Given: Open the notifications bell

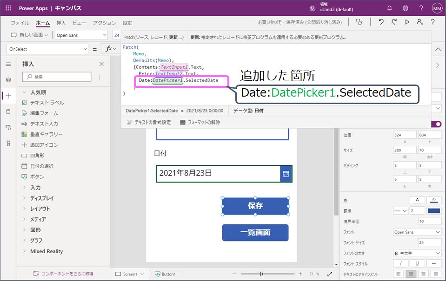Looking at the screenshot, I should pyautogui.click(x=389, y=8).
